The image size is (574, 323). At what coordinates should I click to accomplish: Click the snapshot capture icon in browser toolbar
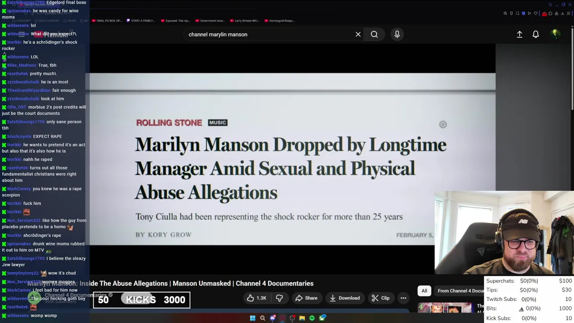click(x=517, y=13)
